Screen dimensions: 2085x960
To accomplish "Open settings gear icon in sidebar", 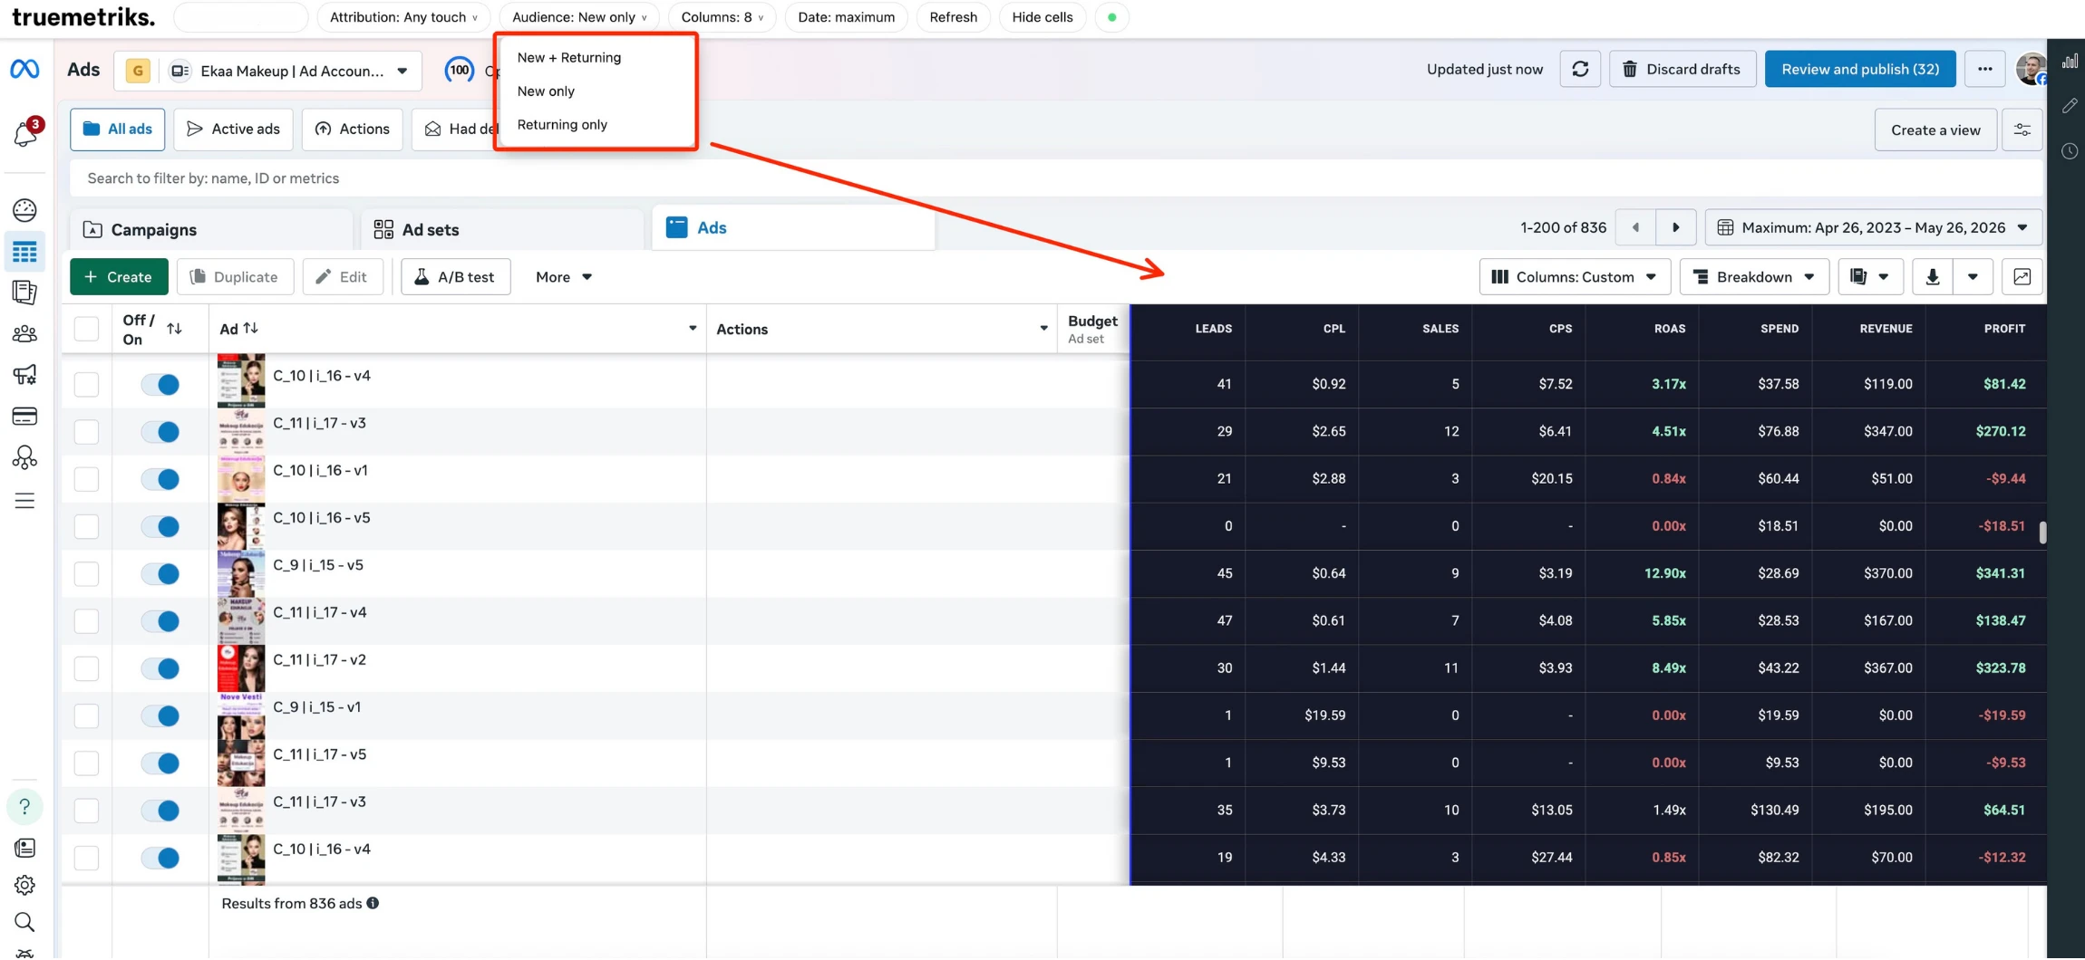I will pos(24,885).
